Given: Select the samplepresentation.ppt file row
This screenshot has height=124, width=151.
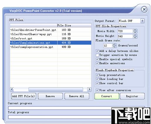Looking at the screenshot, I should click(51, 47).
